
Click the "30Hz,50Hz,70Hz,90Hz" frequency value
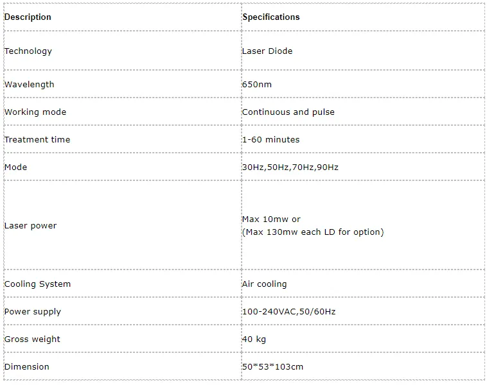[x=290, y=167]
